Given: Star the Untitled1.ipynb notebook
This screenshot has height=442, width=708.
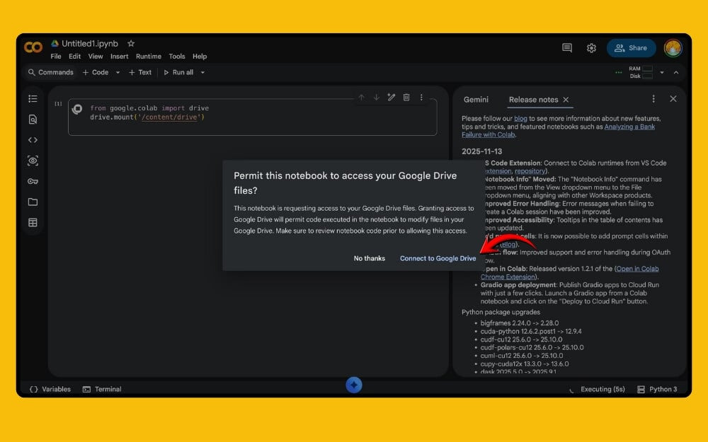Looking at the screenshot, I should pos(131,43).
